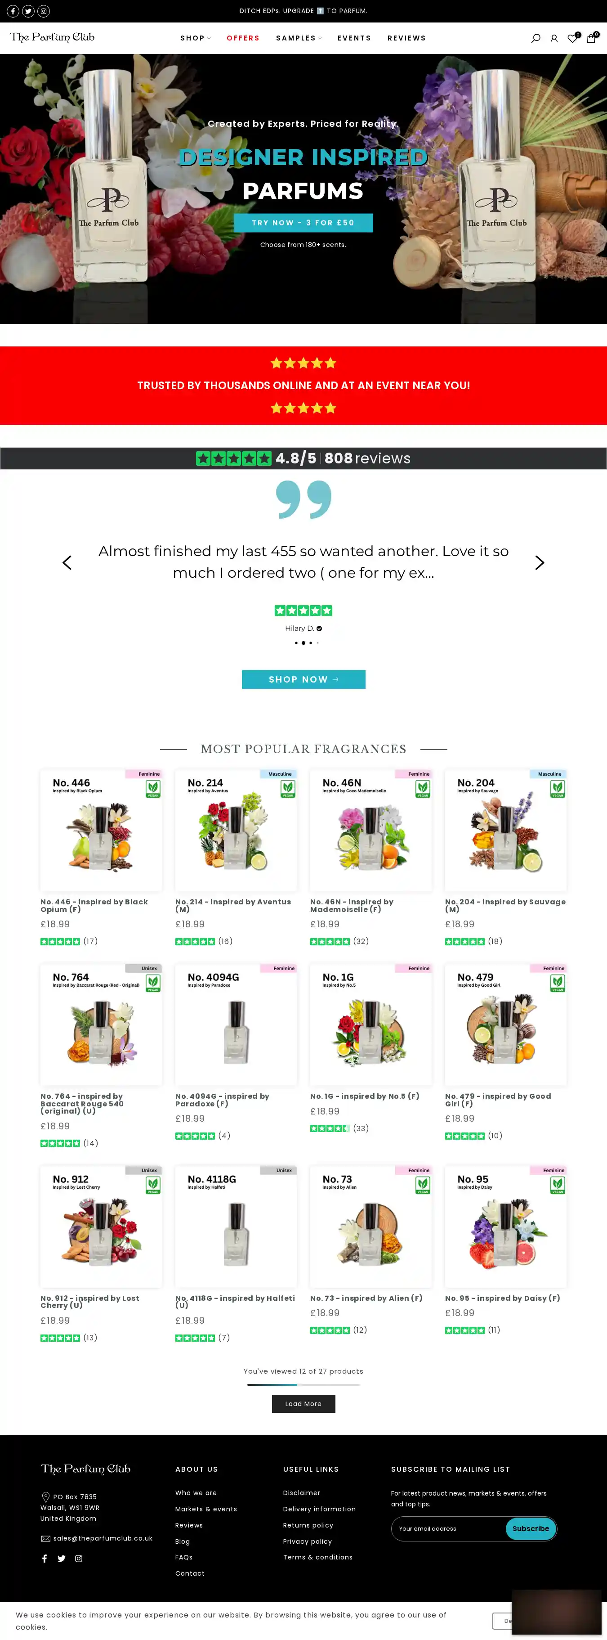Subscribe to the mailing list
Screen dimensions: 607x1640
click(x=531, y=1528)
